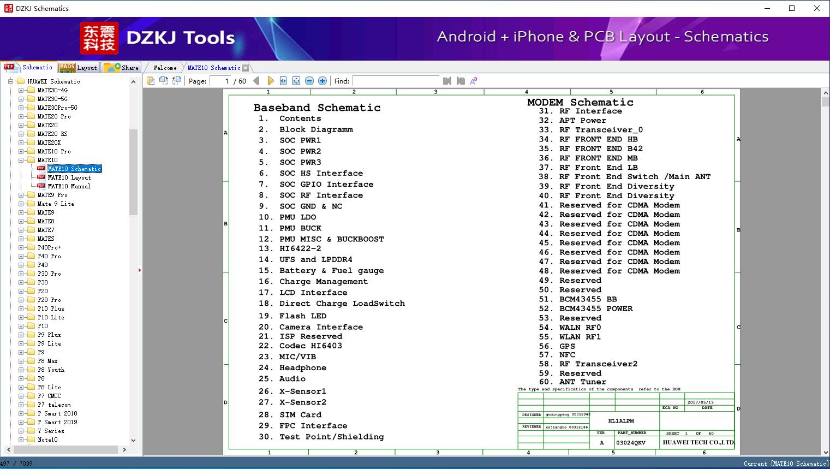Close the MATE10 Schematic tab
The height and width of the screenshot is (469, 830).
pyautogui.click(x=245, y=68)
